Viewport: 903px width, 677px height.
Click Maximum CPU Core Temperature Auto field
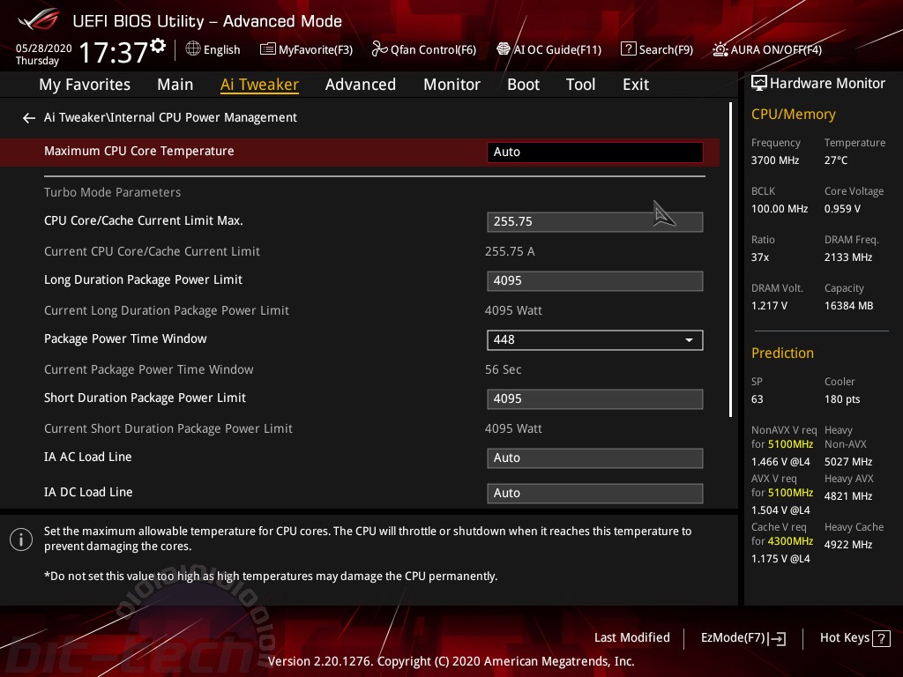point(595,152)
